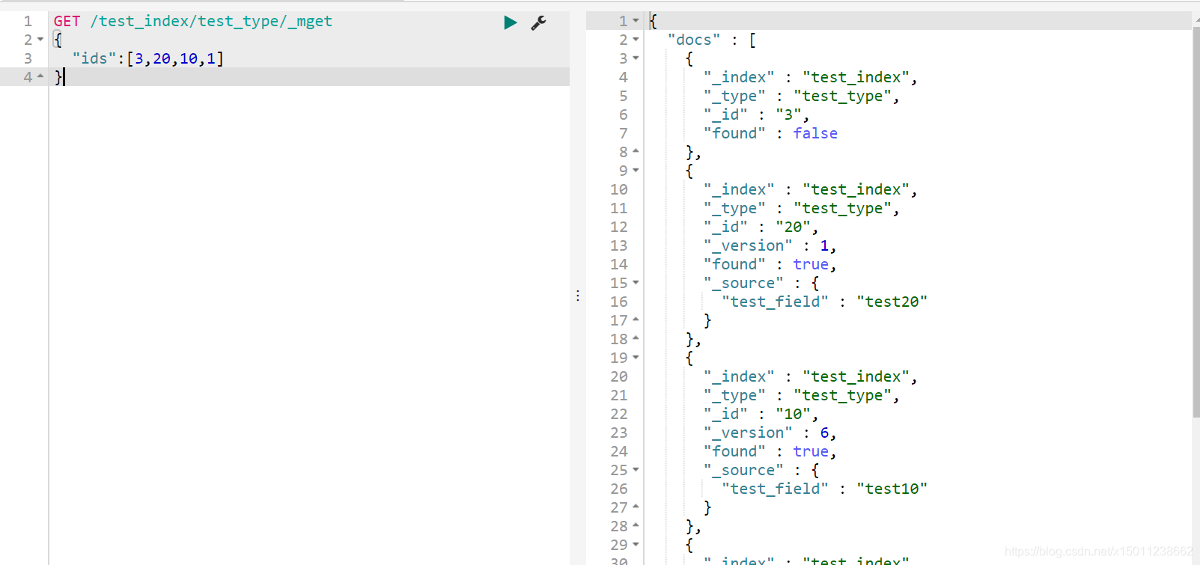Click the value 10 in the ids array

tap(189, 58)
